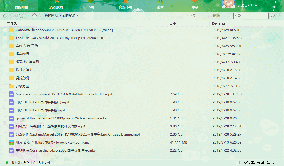
Task: Click Avengers.Endgame video file icon
Action: point(11,94)
